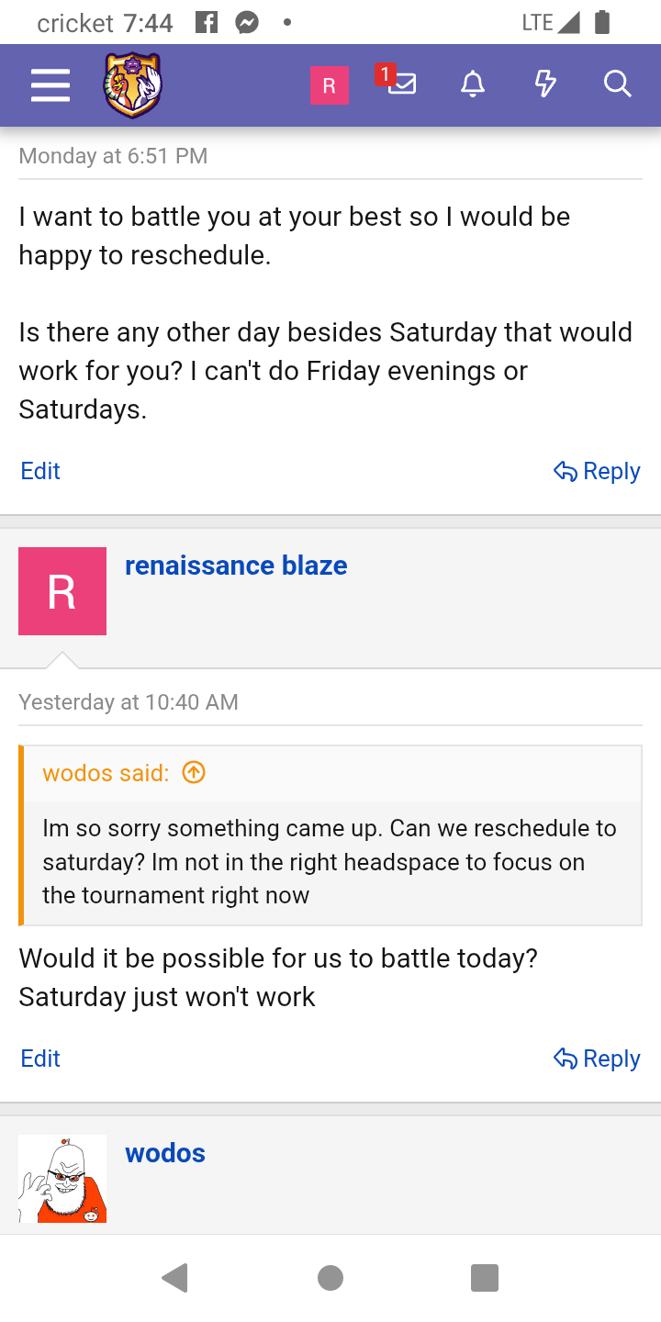Image resolution: width=661 pixels, height=1322 pixels.
Task: Open What's New lightning icon
Action: pyautogui.click(x=545, y=84)
